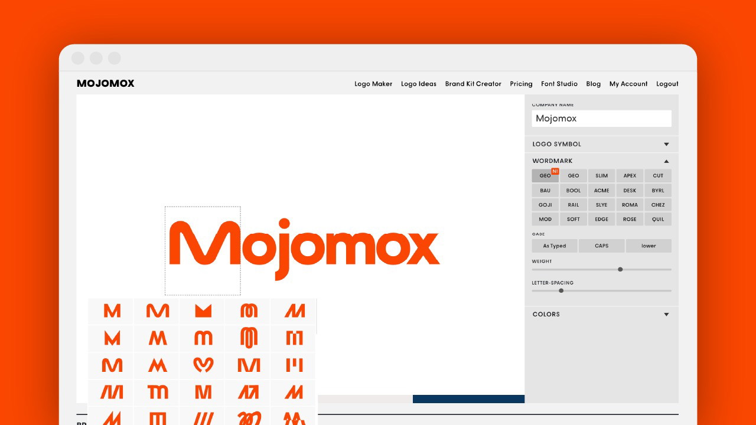The image size is (756, 425).
Task: Pick the M glyph with upward arrow
Action: 249,391
